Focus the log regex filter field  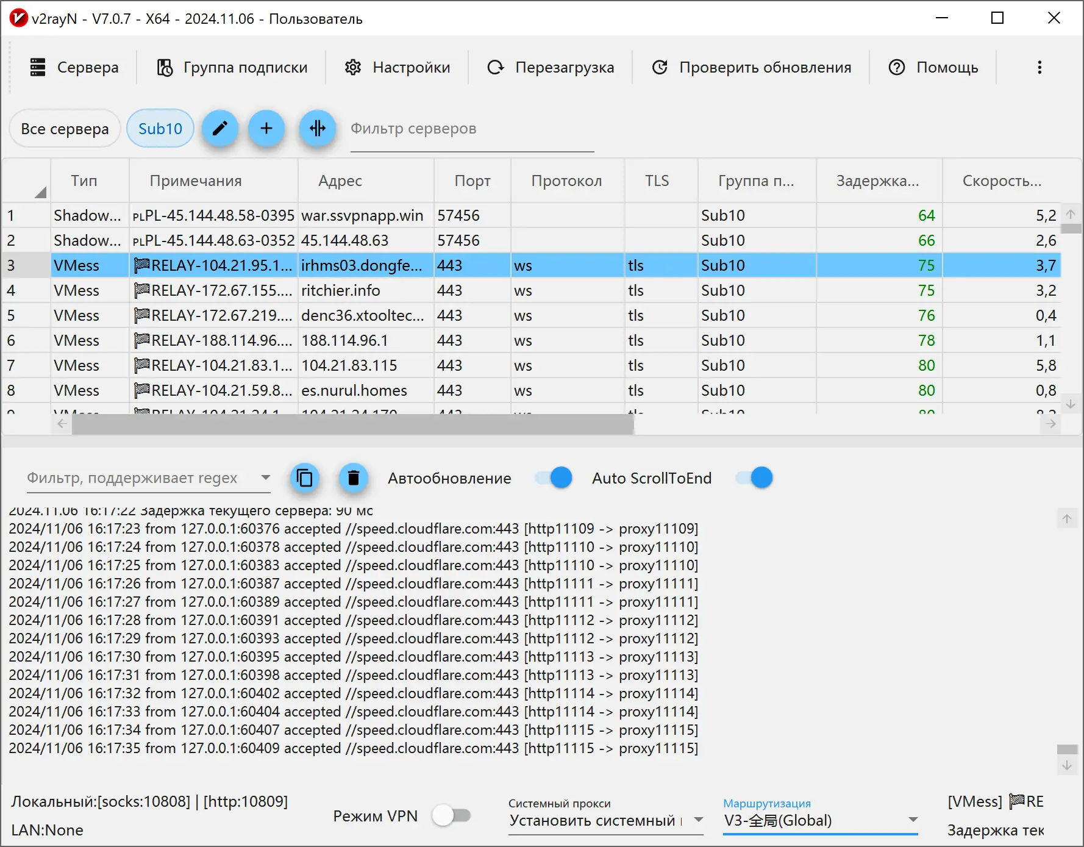point(140,478)
